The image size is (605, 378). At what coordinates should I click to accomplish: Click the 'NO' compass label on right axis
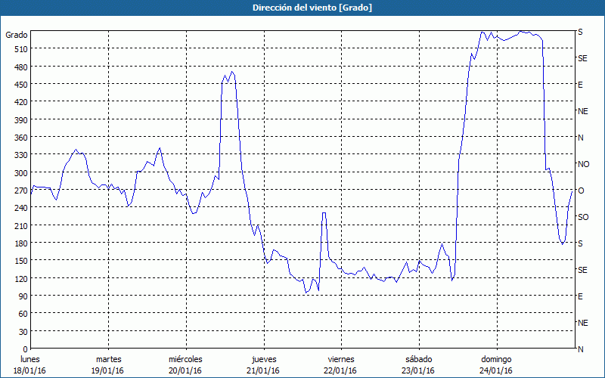pyautogui.click(x=583, y=164)
